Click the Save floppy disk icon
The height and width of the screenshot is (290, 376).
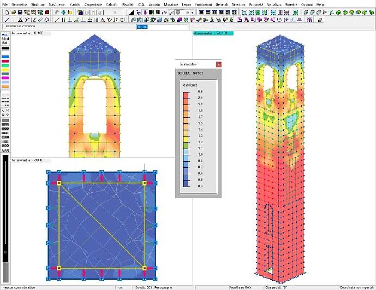(x=20, y=12)
